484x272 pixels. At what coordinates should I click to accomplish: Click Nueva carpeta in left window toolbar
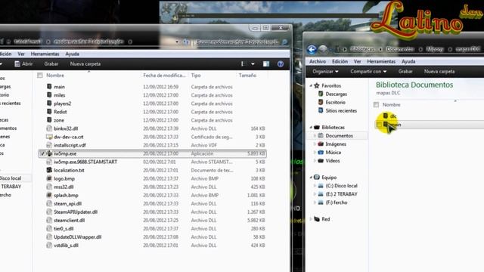click(85, 63)
